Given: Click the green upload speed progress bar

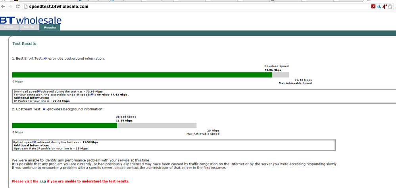Looking at the screenshot, I should 65,125.
